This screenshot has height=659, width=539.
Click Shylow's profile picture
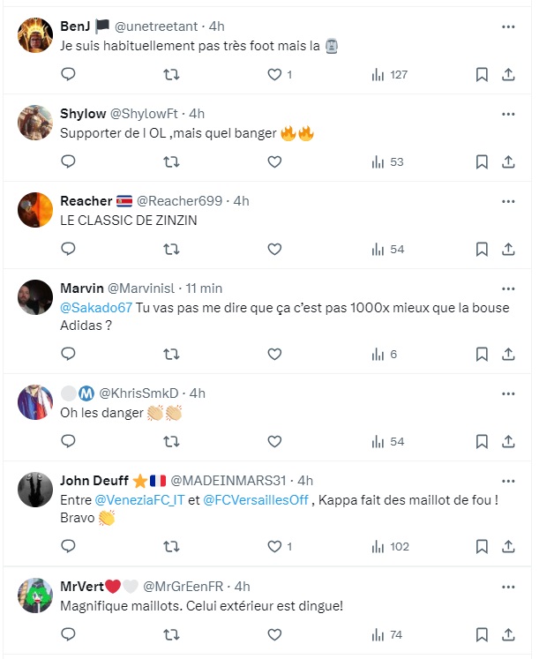[x=35, y=123]
